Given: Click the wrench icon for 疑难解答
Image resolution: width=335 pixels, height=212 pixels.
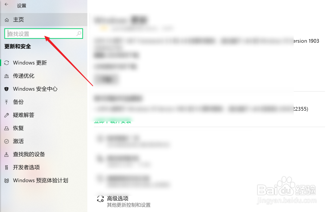Looking at the screenshot, I should click(x=7, y=115).
